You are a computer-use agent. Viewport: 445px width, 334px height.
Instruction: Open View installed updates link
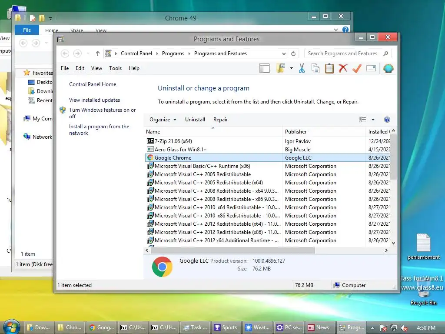click(x=94, y=100)
